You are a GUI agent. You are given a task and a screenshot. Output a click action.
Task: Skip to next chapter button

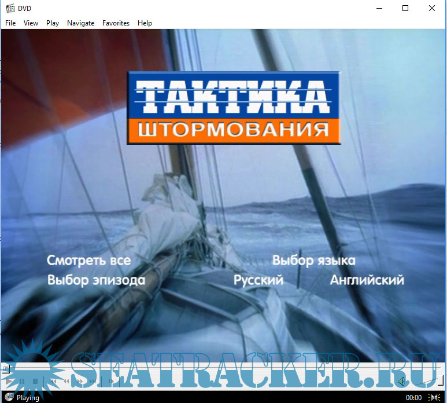94,382
